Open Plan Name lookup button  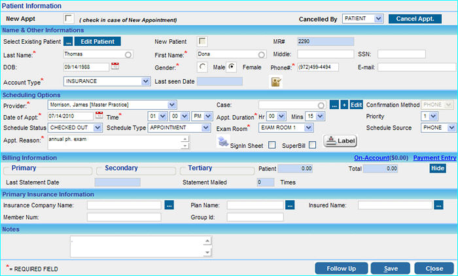tap(290, 205)
